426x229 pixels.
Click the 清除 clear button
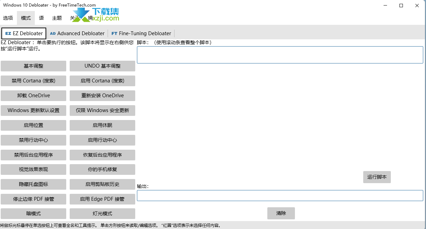click(281, 213)
